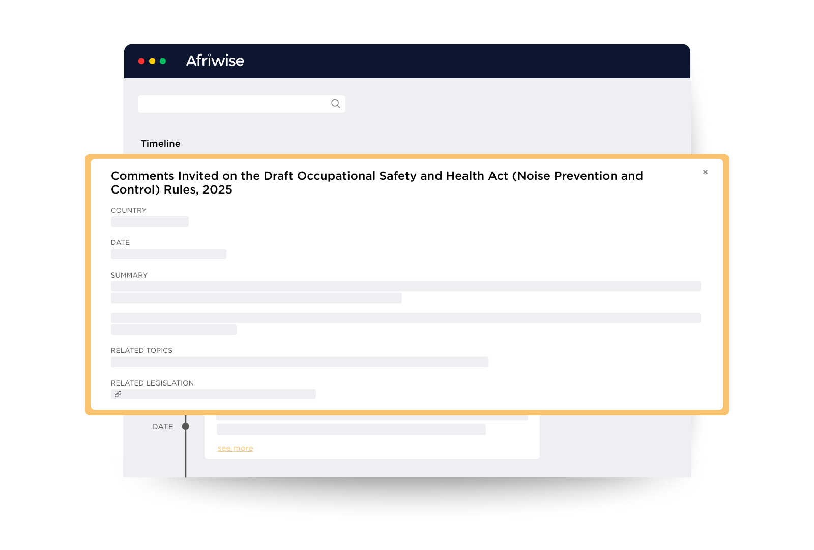
Task: Click the Afriwise logo
Action: click(215, 61)
